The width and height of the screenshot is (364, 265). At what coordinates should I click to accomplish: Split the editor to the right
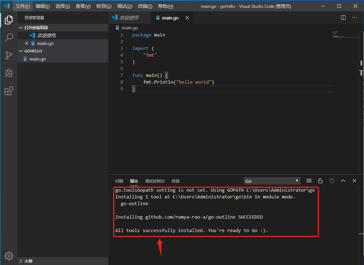tap(343, 18)
